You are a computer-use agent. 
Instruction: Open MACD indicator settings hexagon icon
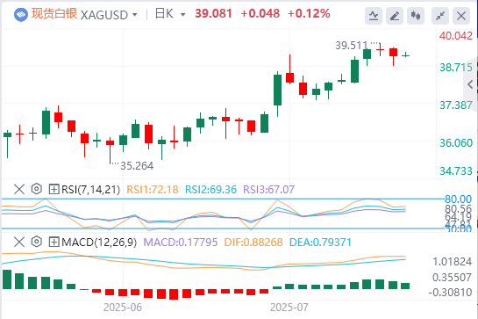37,242
